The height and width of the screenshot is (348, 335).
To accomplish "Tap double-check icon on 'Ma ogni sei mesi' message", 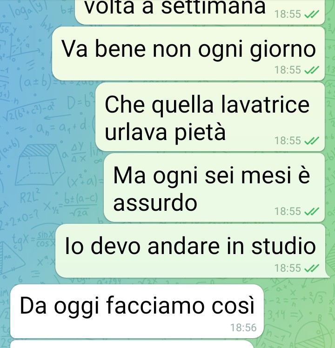I will (312, 211).
